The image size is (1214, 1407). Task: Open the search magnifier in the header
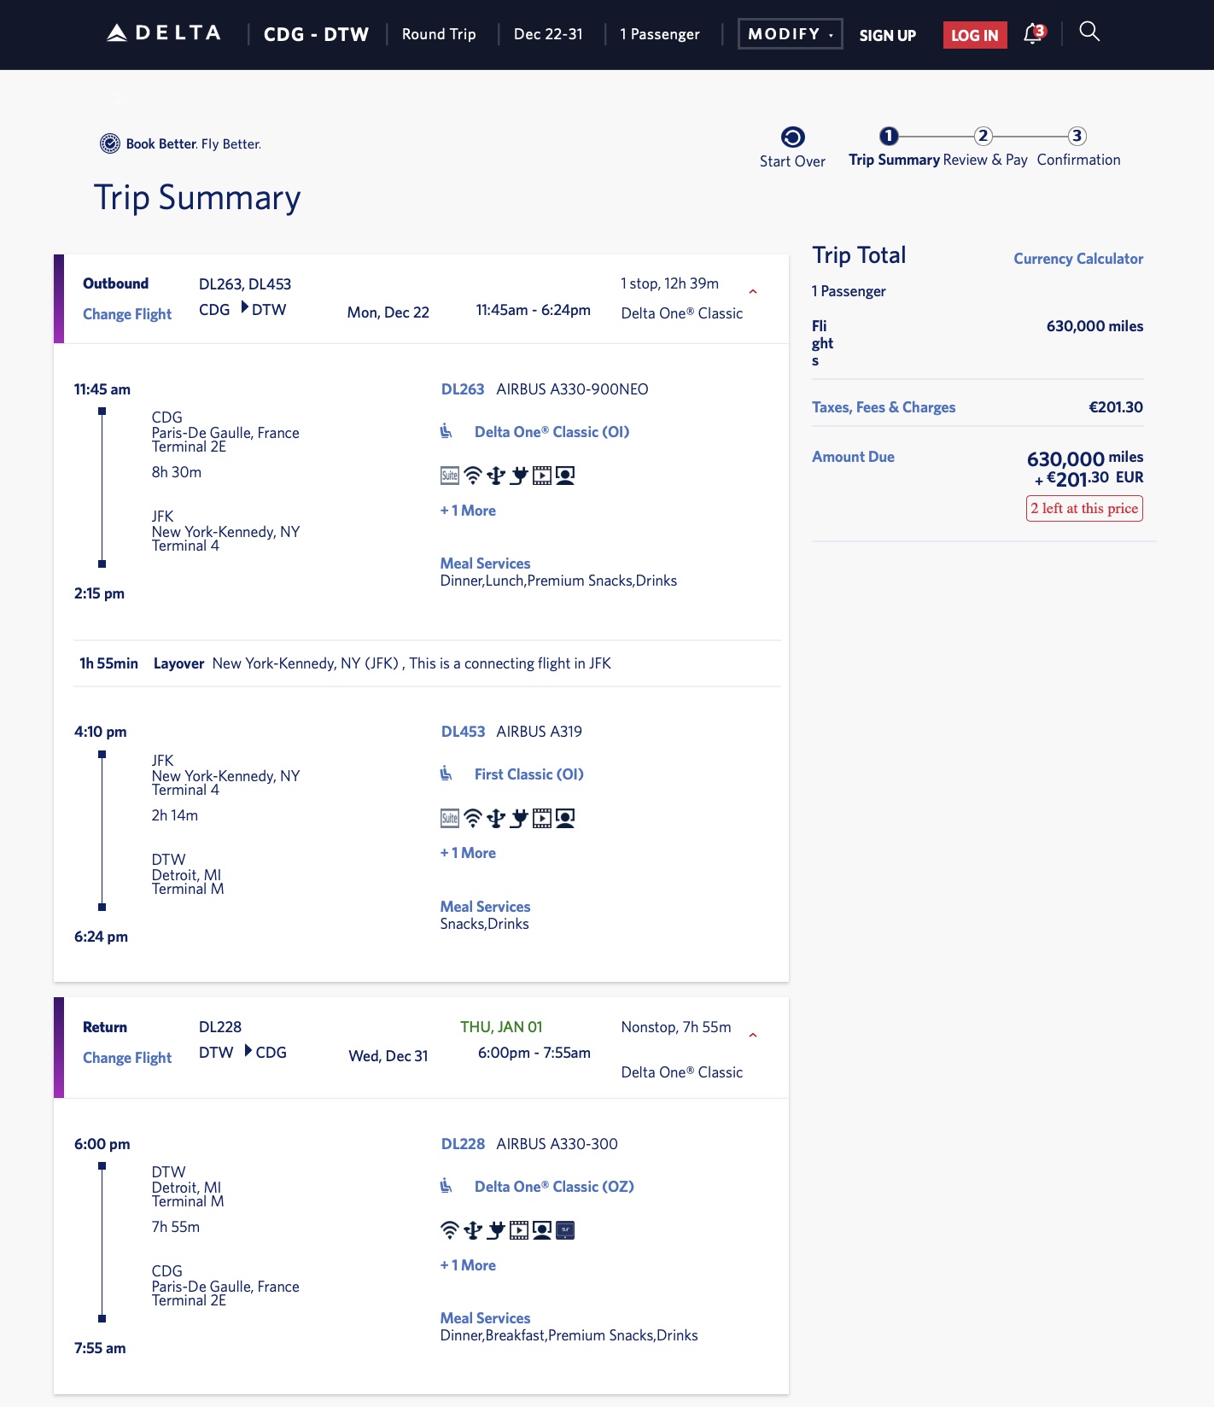(1090, 32)
